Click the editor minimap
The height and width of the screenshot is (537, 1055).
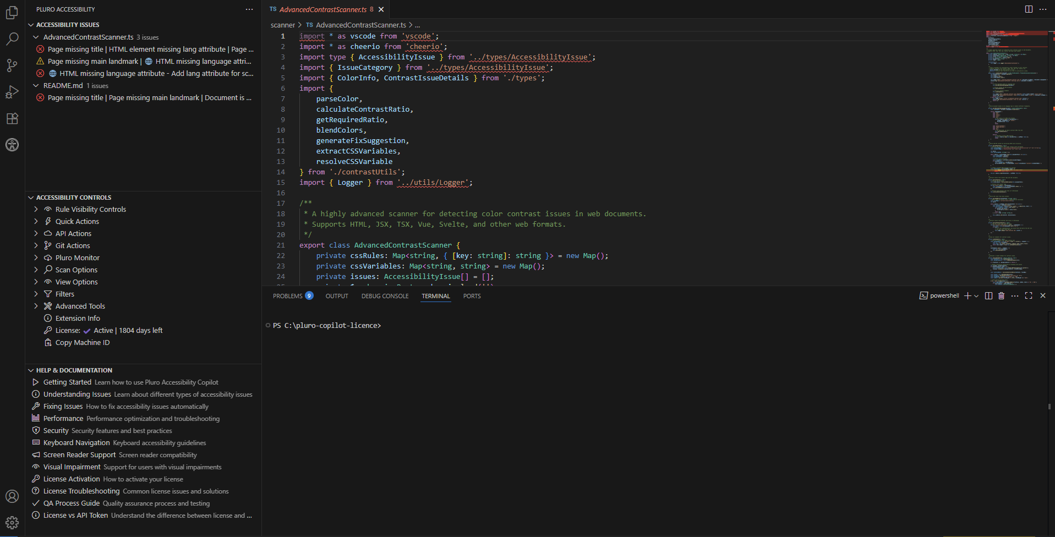(x=1016, y=157)
